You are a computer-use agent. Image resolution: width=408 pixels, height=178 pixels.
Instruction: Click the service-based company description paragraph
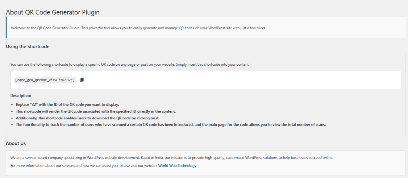point(172,158)
